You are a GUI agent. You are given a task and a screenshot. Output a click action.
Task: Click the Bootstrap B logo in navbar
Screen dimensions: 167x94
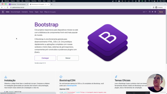click(3, 12)
